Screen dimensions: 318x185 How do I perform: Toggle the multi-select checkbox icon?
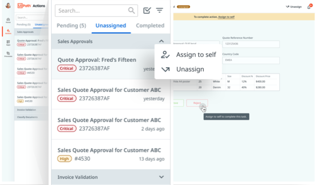[x=147, y=11]
